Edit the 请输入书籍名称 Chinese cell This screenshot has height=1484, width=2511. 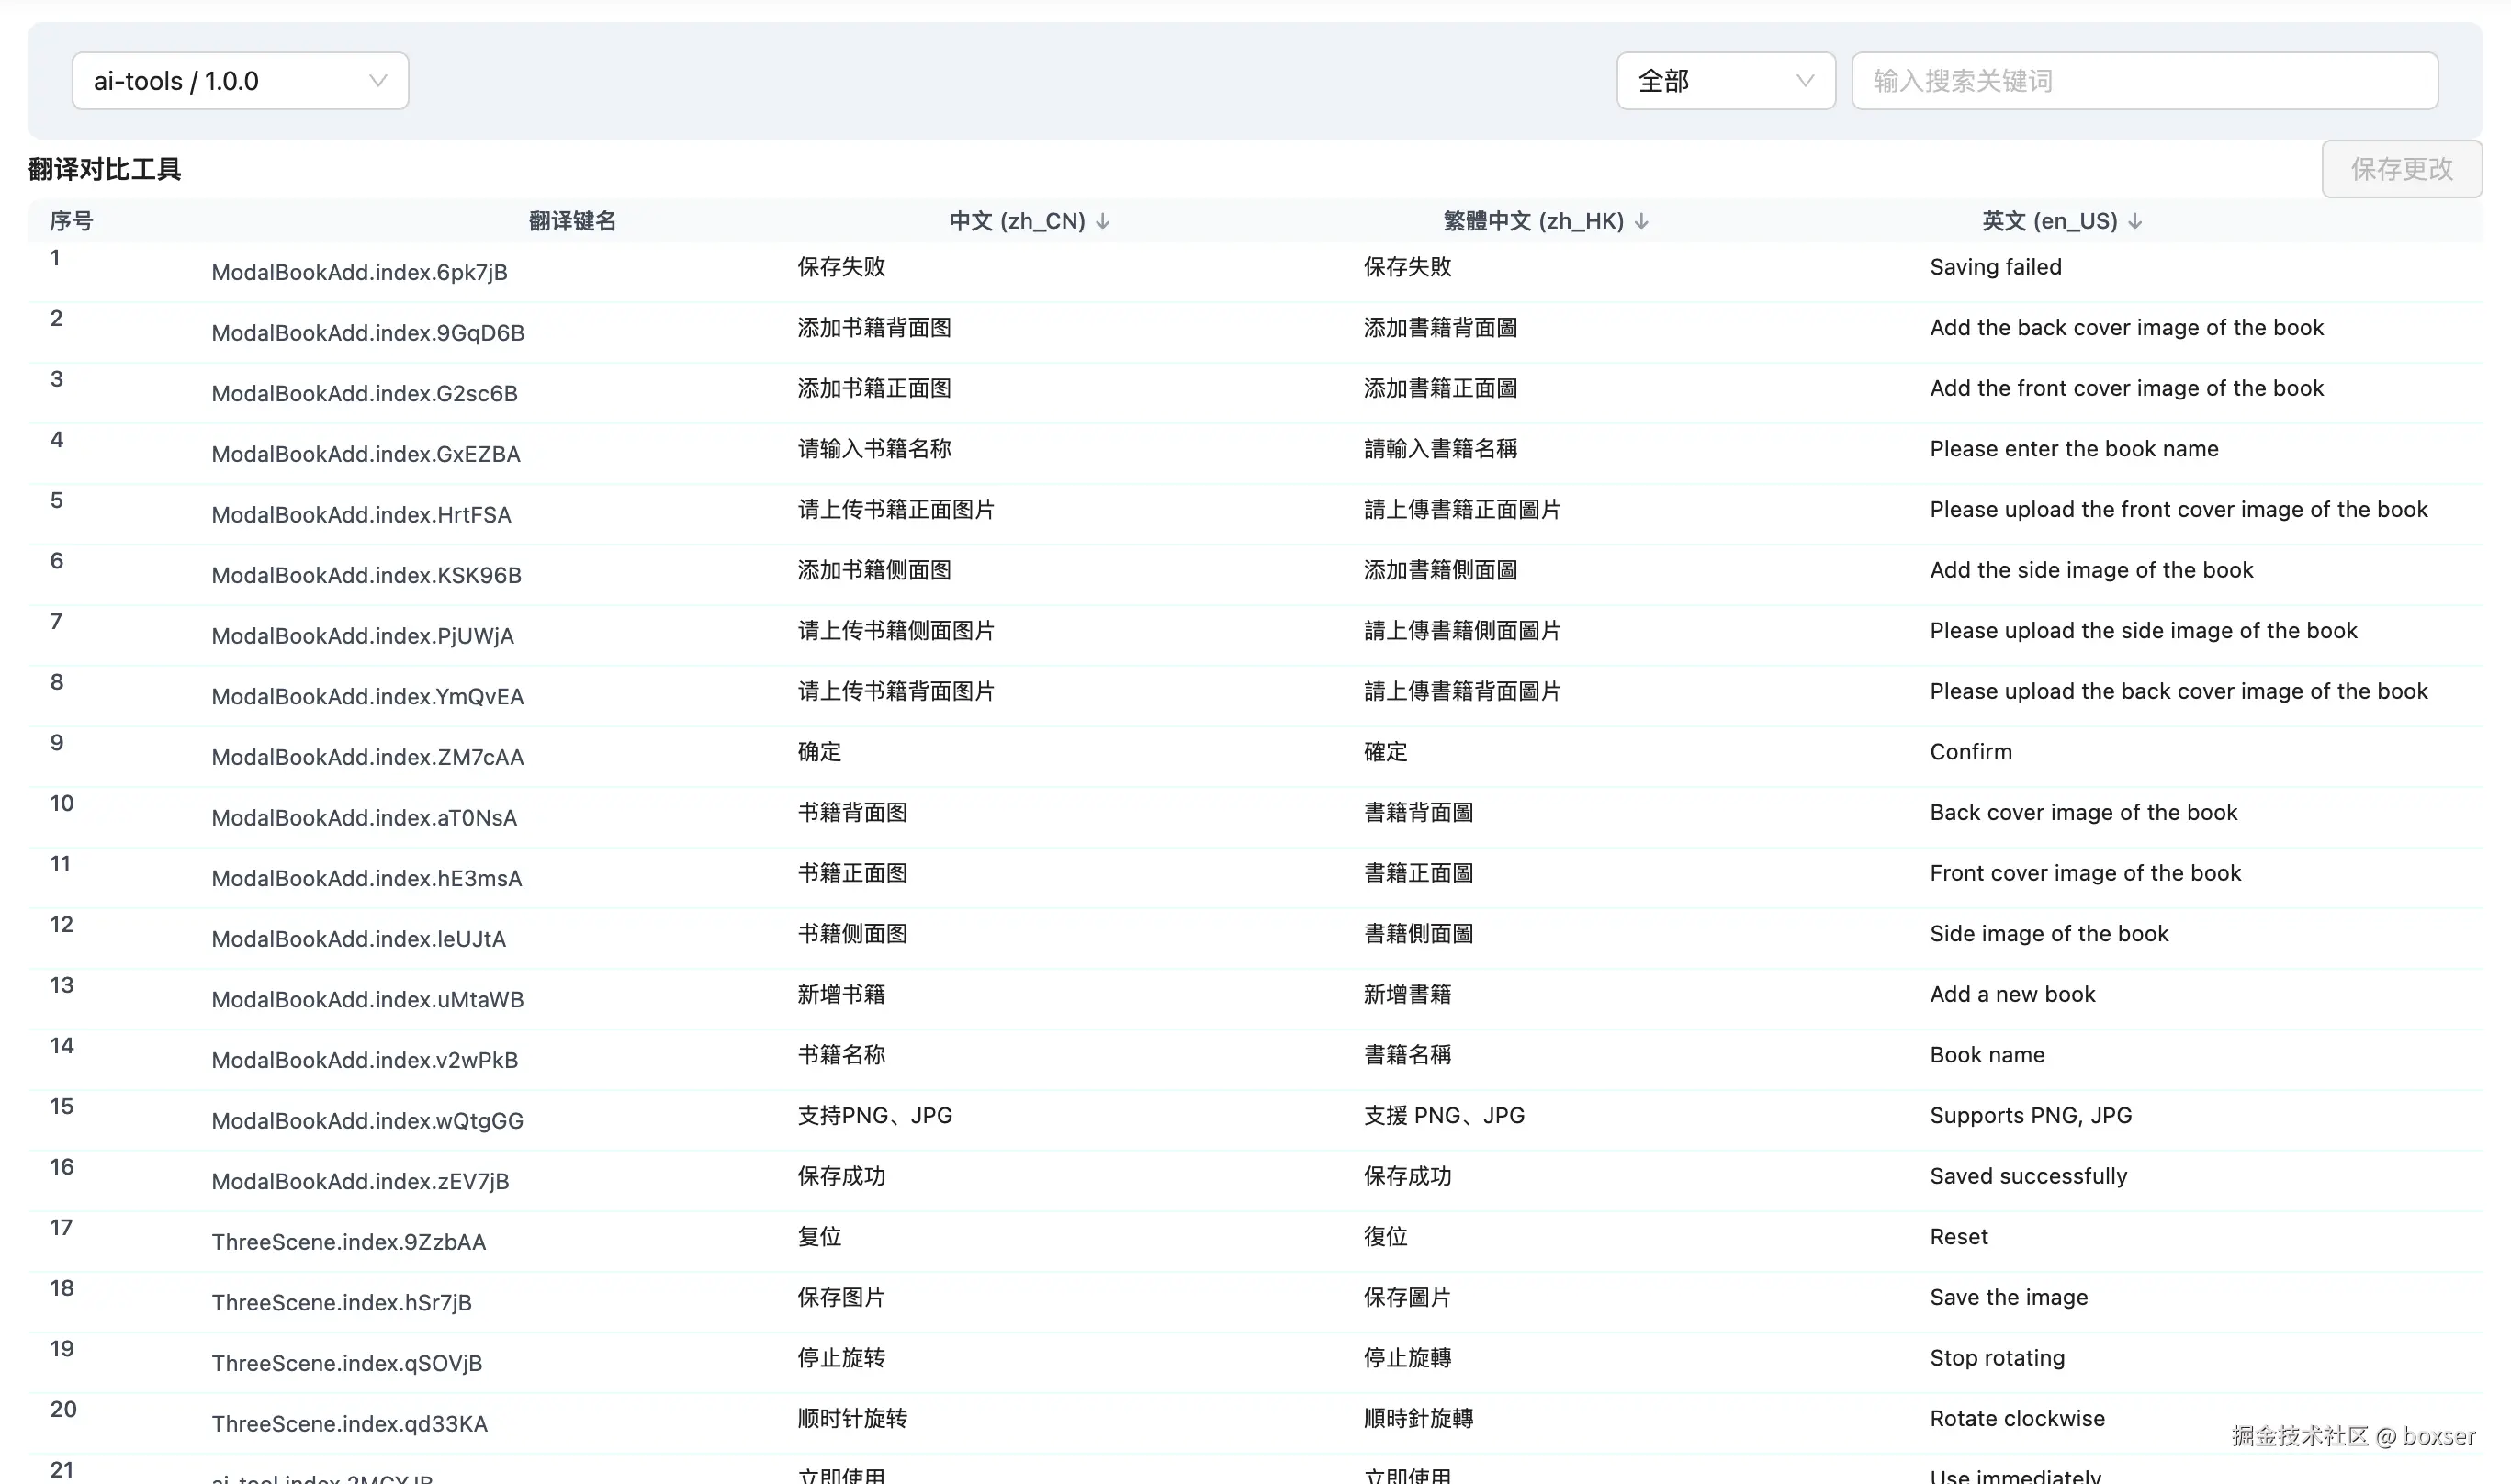[x=874, y=449]
